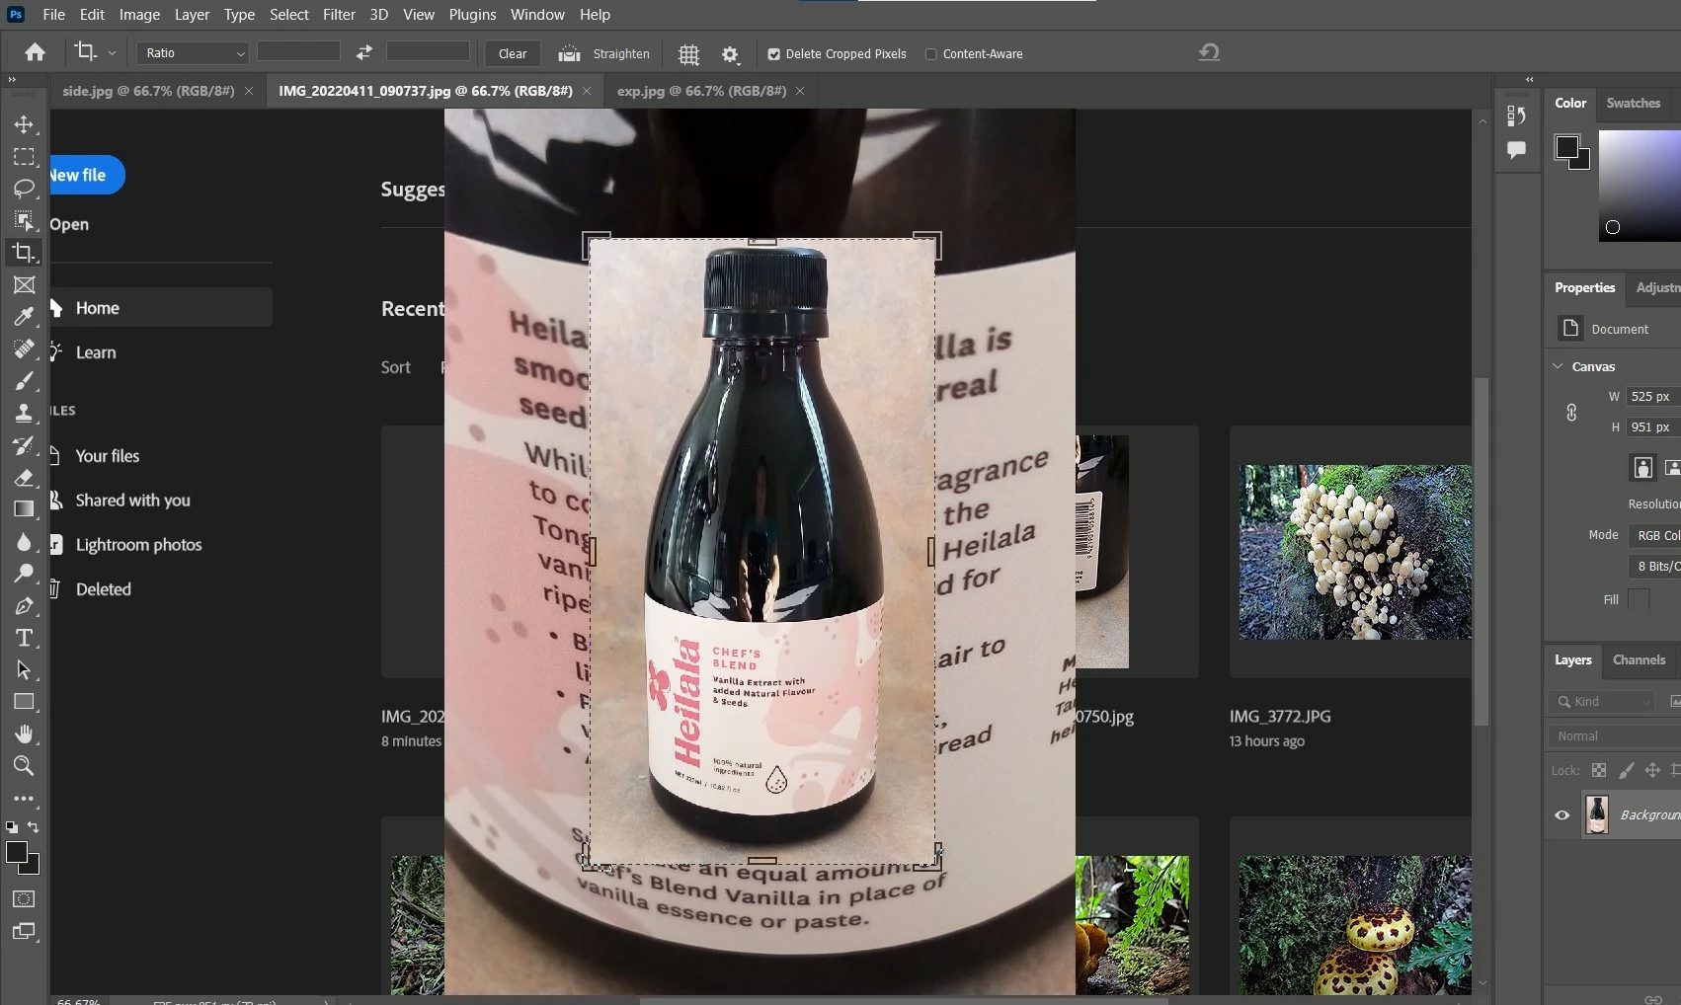Image resolution: width=1681 pixels, height=1005 pixels.
Task: Open the Plugins menu
Action: 472,15
